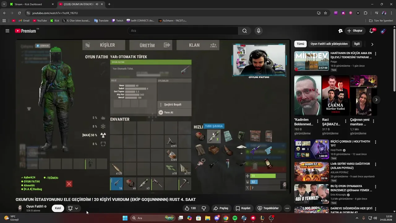The image size is (396, 223).
Task: Switch to Stream - Kick Dashboard tab
Action: coord(32,4)
